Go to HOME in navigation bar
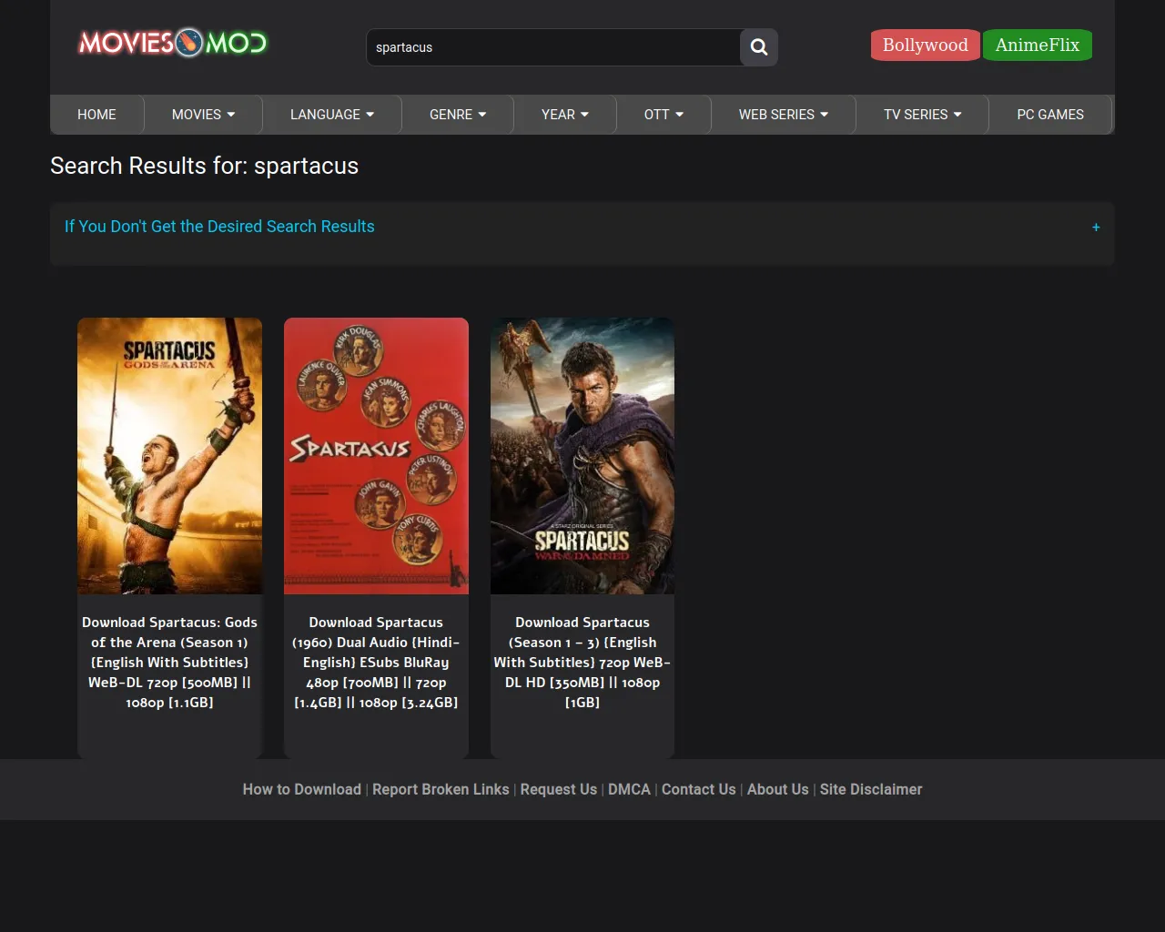This screenshot has height=932, width=1165. pyautogui.click(x=96, y=115)
